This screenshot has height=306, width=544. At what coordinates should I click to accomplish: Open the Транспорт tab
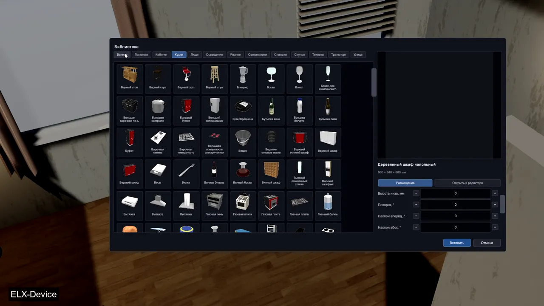(x=339, y=54)
